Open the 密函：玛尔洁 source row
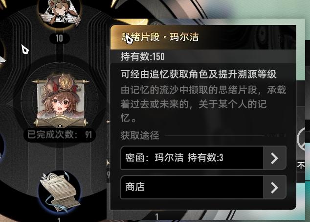Screen dimensions: 310x222 (203, 158)
